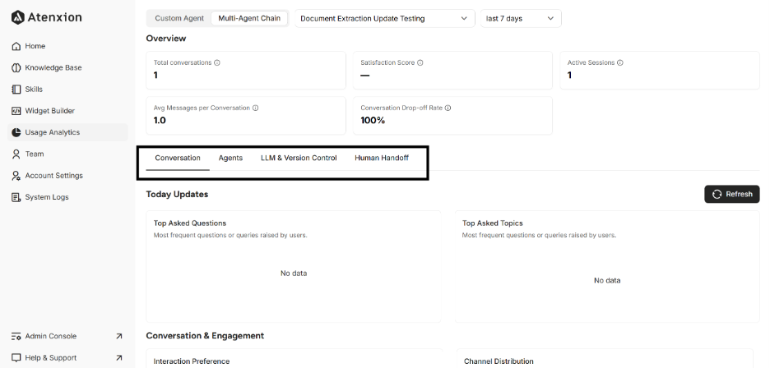The width and height of the screenshot is (770, 368).
Task: Click the Top Asked Topics heading
Action: coord(493,223)
